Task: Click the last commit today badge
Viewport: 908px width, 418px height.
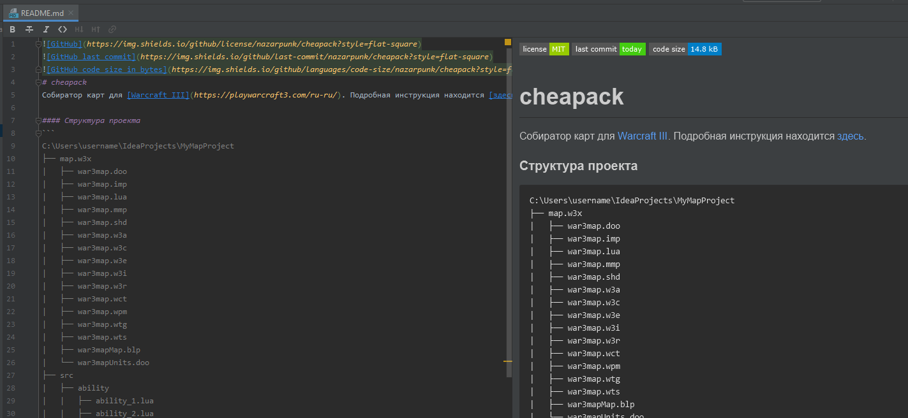Action: tap(609, 49)
